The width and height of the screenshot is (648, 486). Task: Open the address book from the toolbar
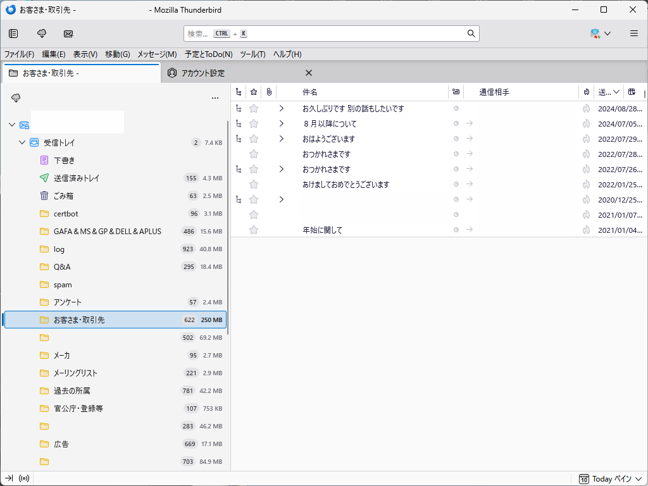point(13,34)
